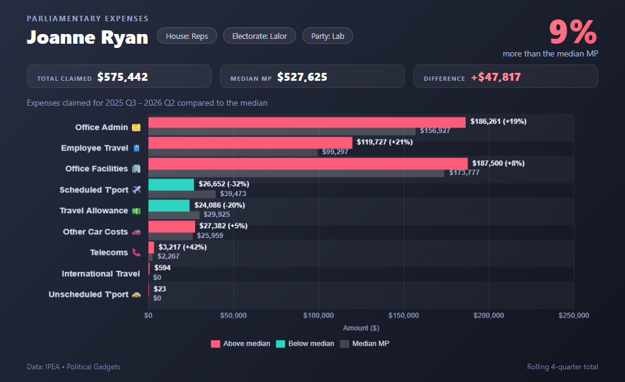625x382 pixels.
Task: Click the $29,925 median value
Action: tap(217, 214)
